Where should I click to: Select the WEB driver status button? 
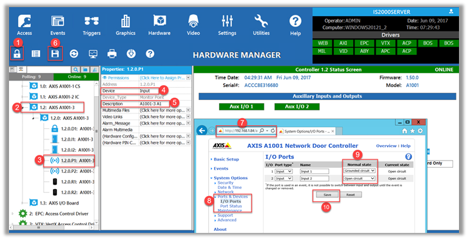(x=323, y=43)
